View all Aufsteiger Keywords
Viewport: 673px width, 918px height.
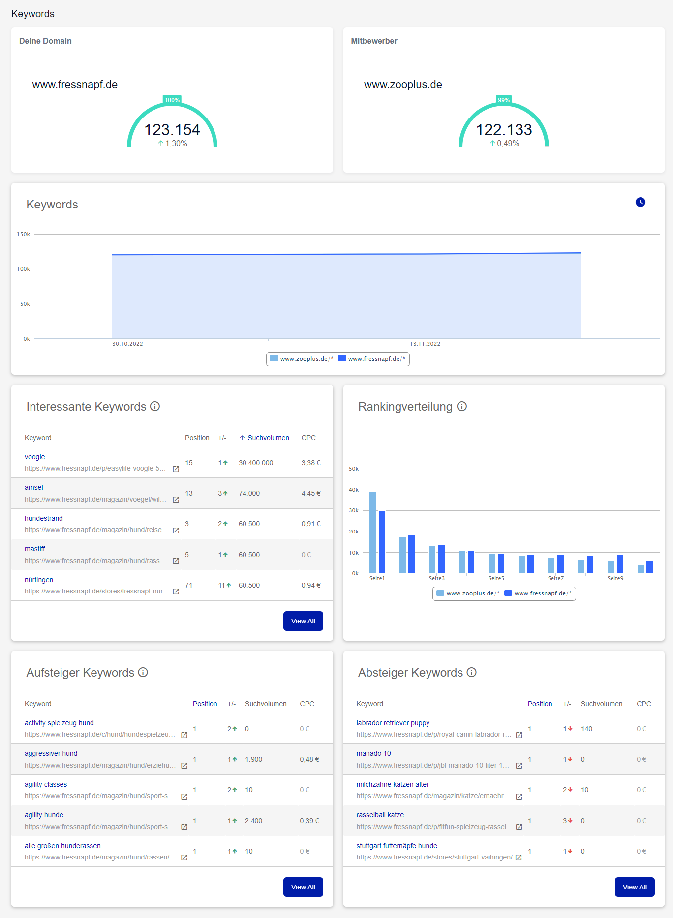tap(303, 887)
